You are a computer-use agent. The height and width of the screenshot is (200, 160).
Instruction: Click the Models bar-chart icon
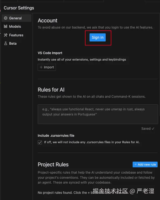[6, 26]
